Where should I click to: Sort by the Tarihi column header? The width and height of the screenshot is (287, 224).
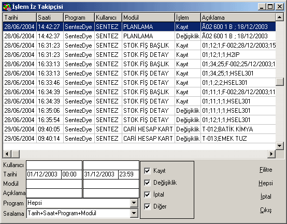[20, 18]
